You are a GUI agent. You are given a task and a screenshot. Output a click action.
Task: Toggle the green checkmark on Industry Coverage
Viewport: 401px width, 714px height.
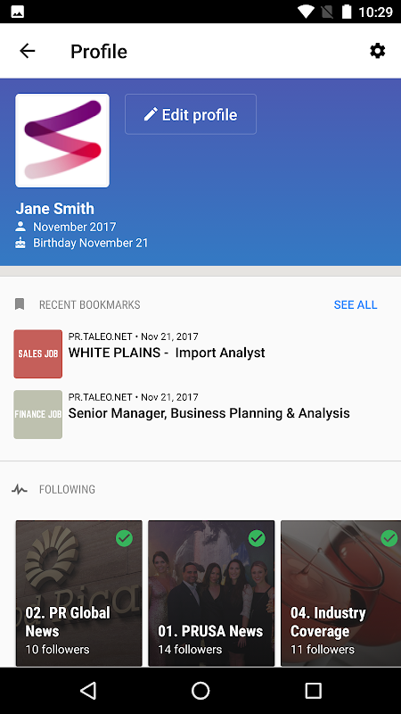tap(389, 538)
